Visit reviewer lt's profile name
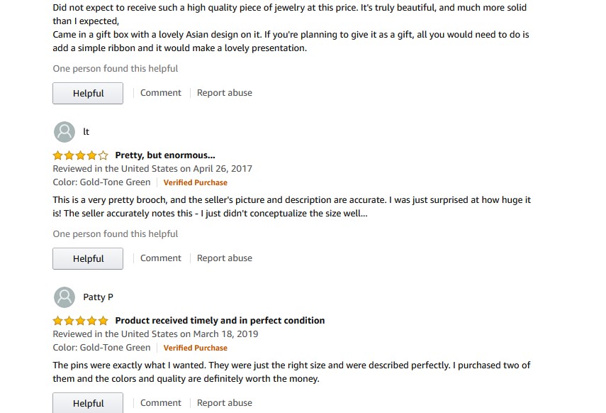This screenshot has height=413, width=606. coord(86,132)
